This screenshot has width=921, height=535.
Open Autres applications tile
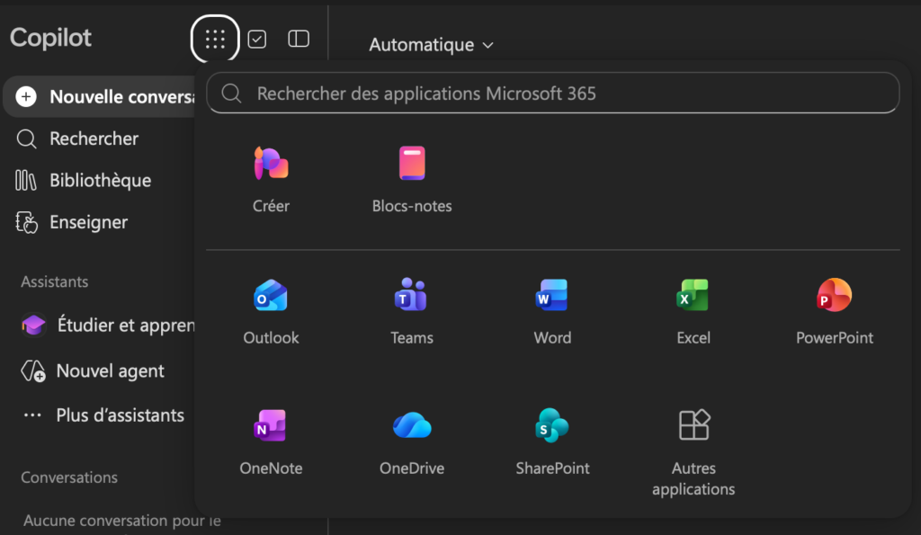[693, 452]
